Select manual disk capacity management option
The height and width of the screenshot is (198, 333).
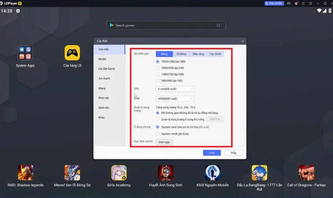pos(157,120)
